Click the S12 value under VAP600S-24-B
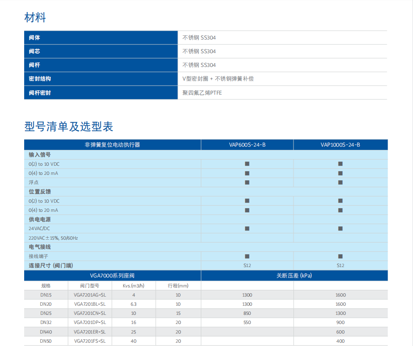 [x=247, y=265]
